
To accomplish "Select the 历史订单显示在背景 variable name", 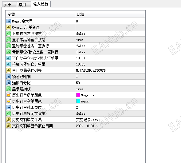I will click(x=29, y=113).
